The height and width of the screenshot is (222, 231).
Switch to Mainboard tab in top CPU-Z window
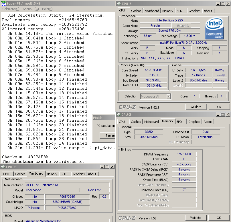coord(152,11)
